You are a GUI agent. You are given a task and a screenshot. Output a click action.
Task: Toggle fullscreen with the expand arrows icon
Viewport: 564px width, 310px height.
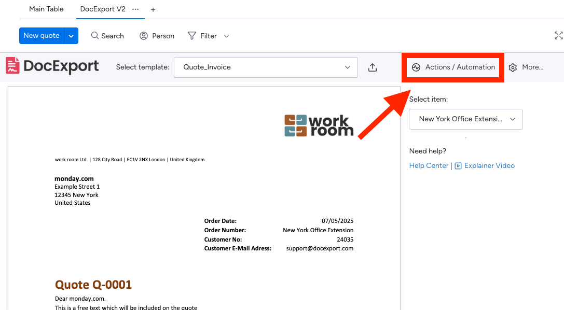pyautogui.click(x=558, y=36)
